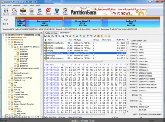
Task: Open the Backup Partition tool
Action: tap(65, 11)
